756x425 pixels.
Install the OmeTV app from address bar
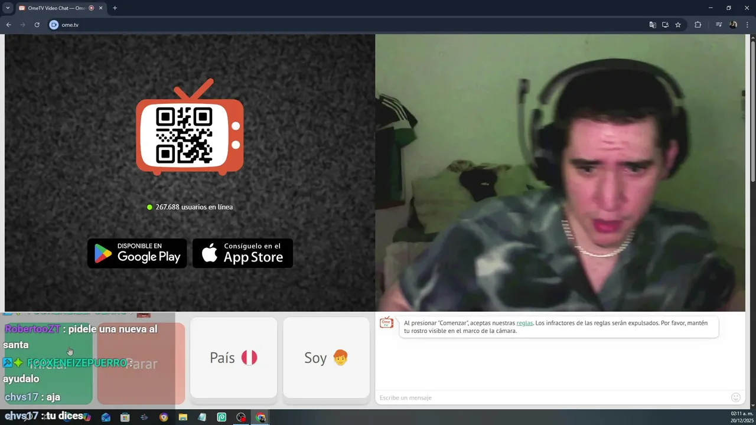[665, 25]
